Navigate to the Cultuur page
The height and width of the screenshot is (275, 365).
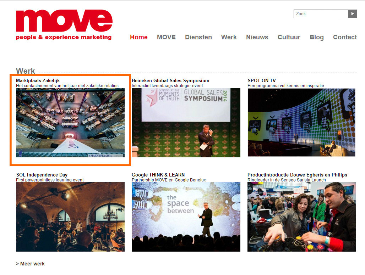click(289, 37)
